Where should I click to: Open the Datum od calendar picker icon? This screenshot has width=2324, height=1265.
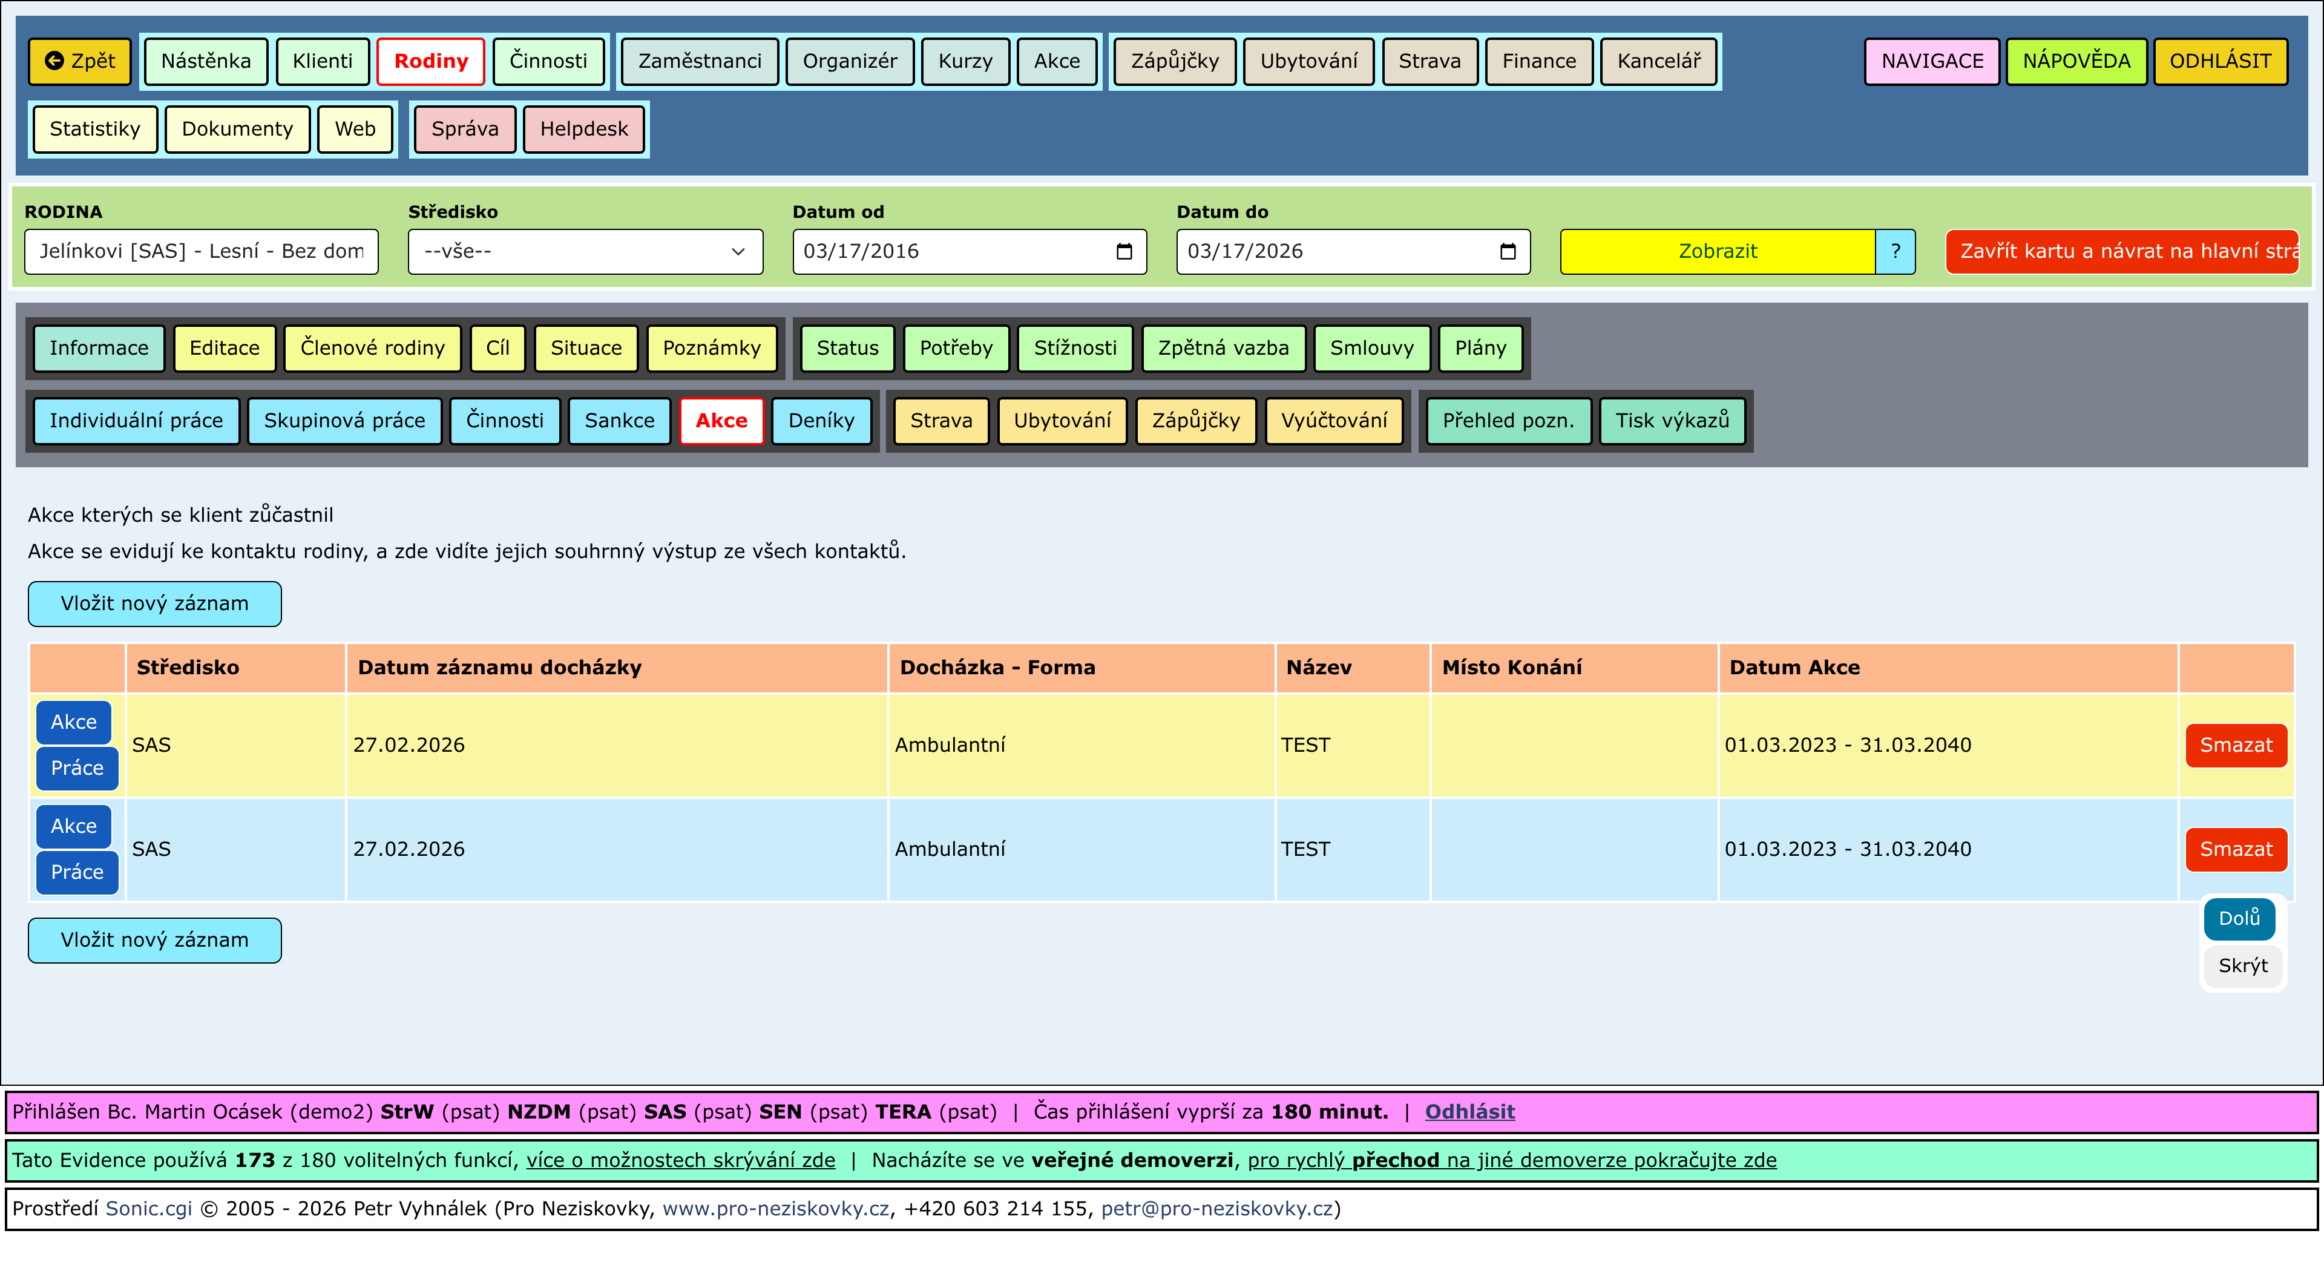(x=1123, y=251)
